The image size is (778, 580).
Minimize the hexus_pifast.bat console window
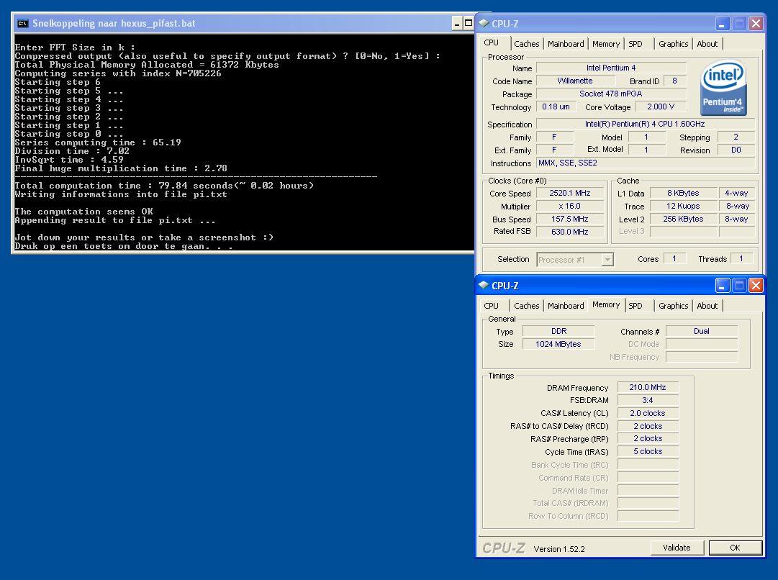(x=457, y=23)
